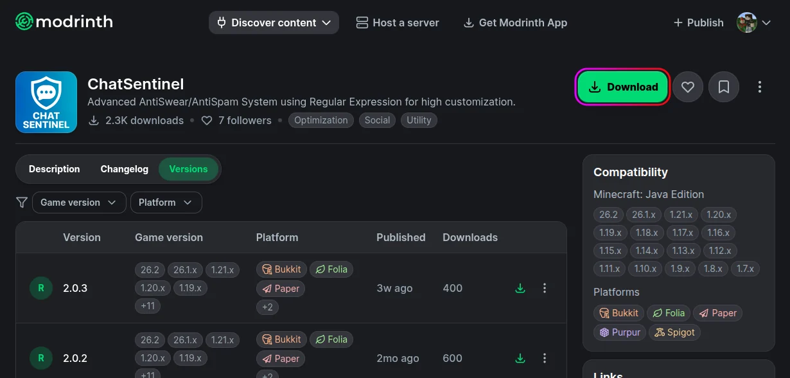
Task: Click the Published column header
Action: point(401,237)
